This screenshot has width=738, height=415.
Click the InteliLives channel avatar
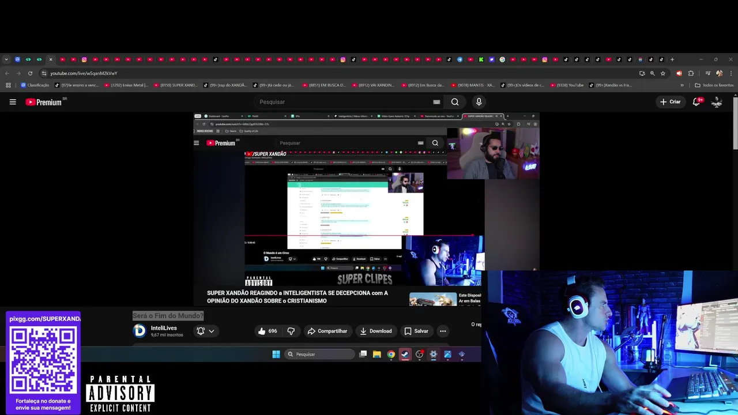coord(139,331)
